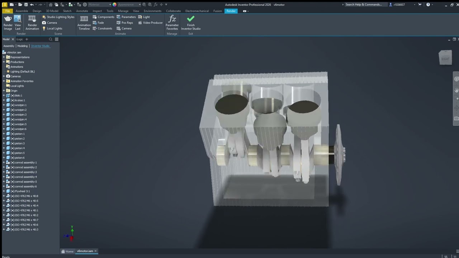Screen dimensions: 459x258
Task: Switch to Assembly browser view
Action: point(9,46)
